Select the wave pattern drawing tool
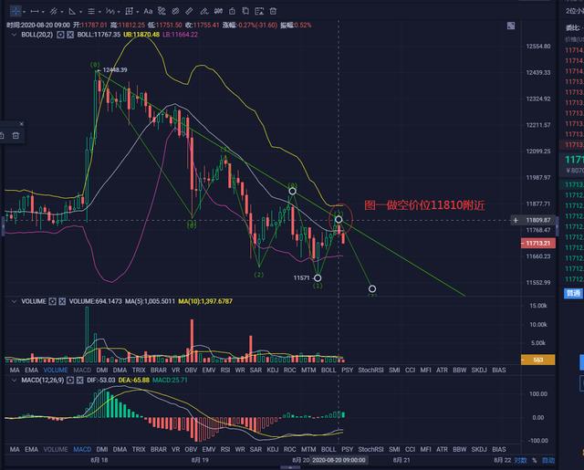This screenshot has width=584, height=470. 110,12
